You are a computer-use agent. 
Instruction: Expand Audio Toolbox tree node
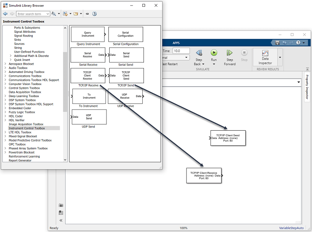pos(5,68)
